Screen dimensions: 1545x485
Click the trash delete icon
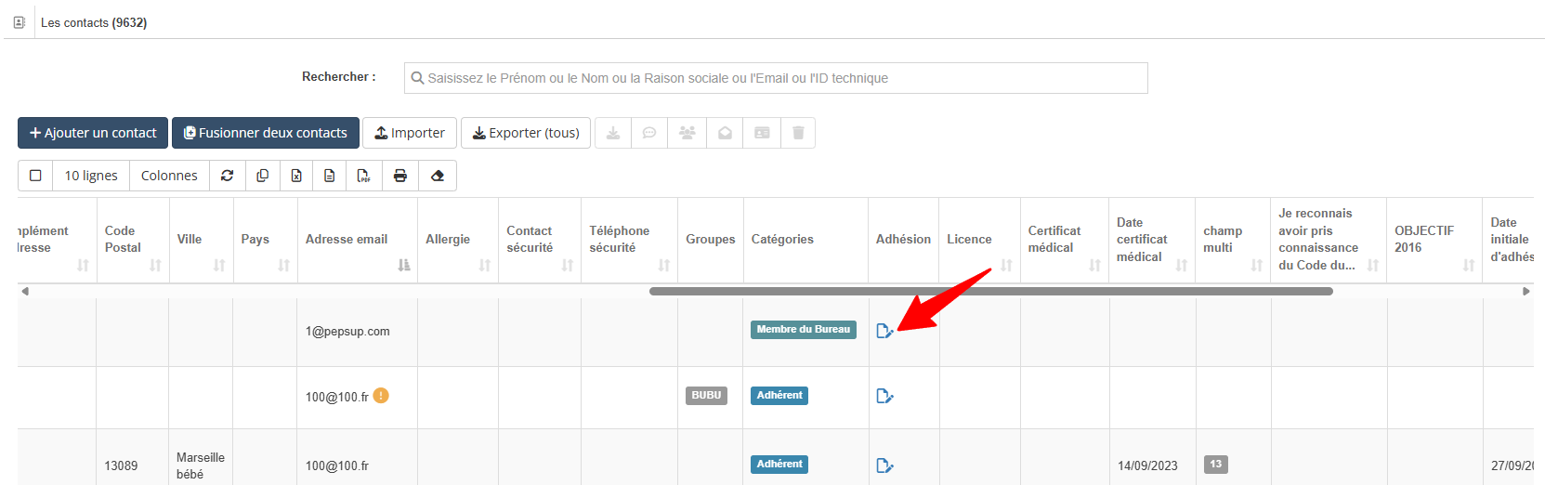pos(798,133)
